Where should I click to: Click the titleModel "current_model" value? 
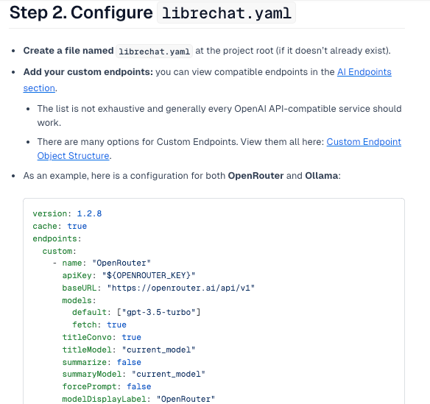click(x=158, y=350)
